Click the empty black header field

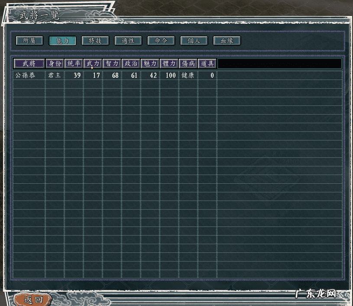coord(279,64)
